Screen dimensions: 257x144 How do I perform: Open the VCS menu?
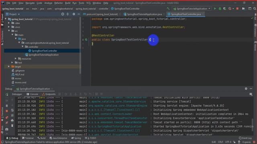coord(88,3)
